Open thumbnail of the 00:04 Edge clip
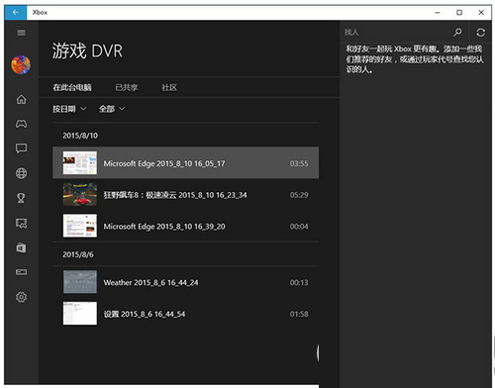This screenshot has width=495, height=388. tap(80, 226)
